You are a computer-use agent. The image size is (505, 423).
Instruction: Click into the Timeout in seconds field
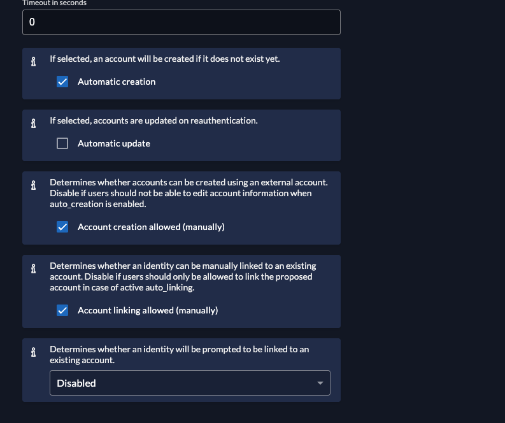pos(181,22)
